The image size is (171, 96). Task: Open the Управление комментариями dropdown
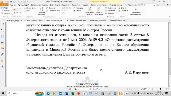pyautogui.click(x=136, y=11)
